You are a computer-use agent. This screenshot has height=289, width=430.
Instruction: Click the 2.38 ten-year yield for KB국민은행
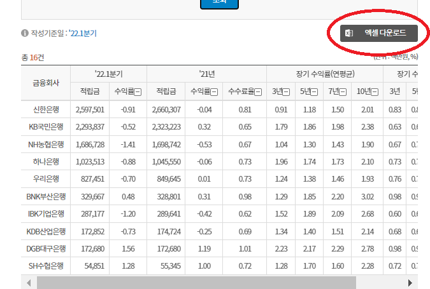(x=368, y=127)
